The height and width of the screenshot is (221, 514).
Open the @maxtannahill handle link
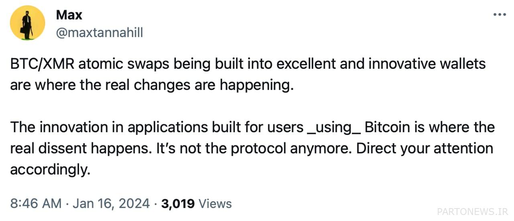99,33
